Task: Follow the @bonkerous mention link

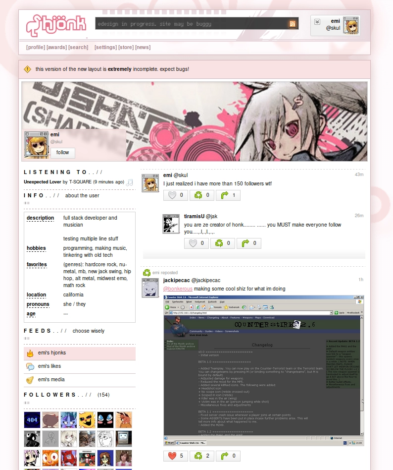Action: point(178,289)
